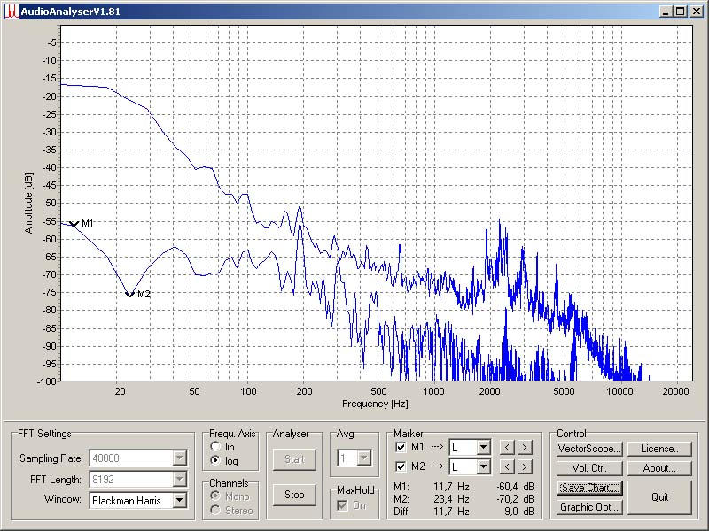This screenshot has height=531, width=709.
Task: Select the lin frequency axis option
Action: (215, 447)
